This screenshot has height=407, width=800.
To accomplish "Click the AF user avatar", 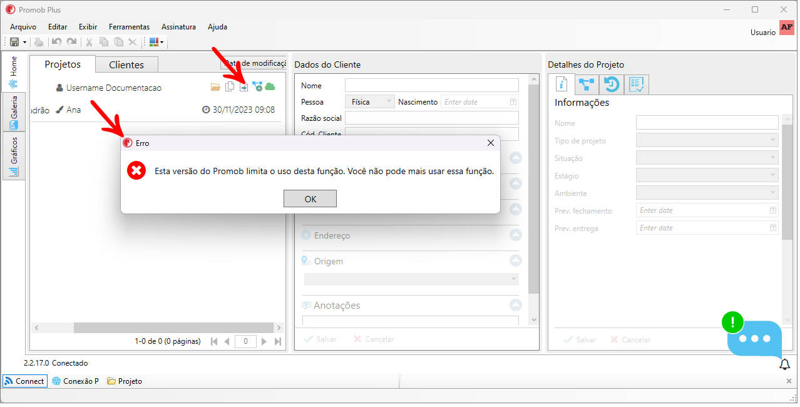I will coord(787,28).
